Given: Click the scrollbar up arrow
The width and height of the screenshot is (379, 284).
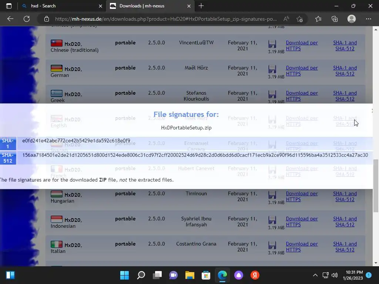Looking at the screenshot, I should tap(376, 30).
